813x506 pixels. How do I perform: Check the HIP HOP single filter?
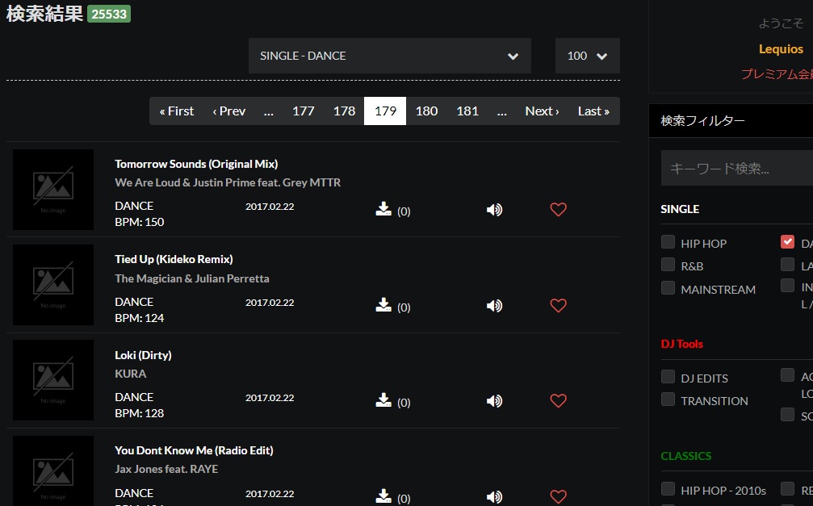668,242
